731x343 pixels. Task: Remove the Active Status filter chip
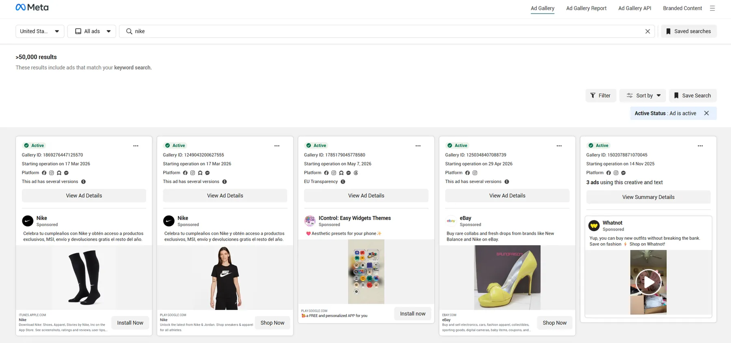coord(707,113)
